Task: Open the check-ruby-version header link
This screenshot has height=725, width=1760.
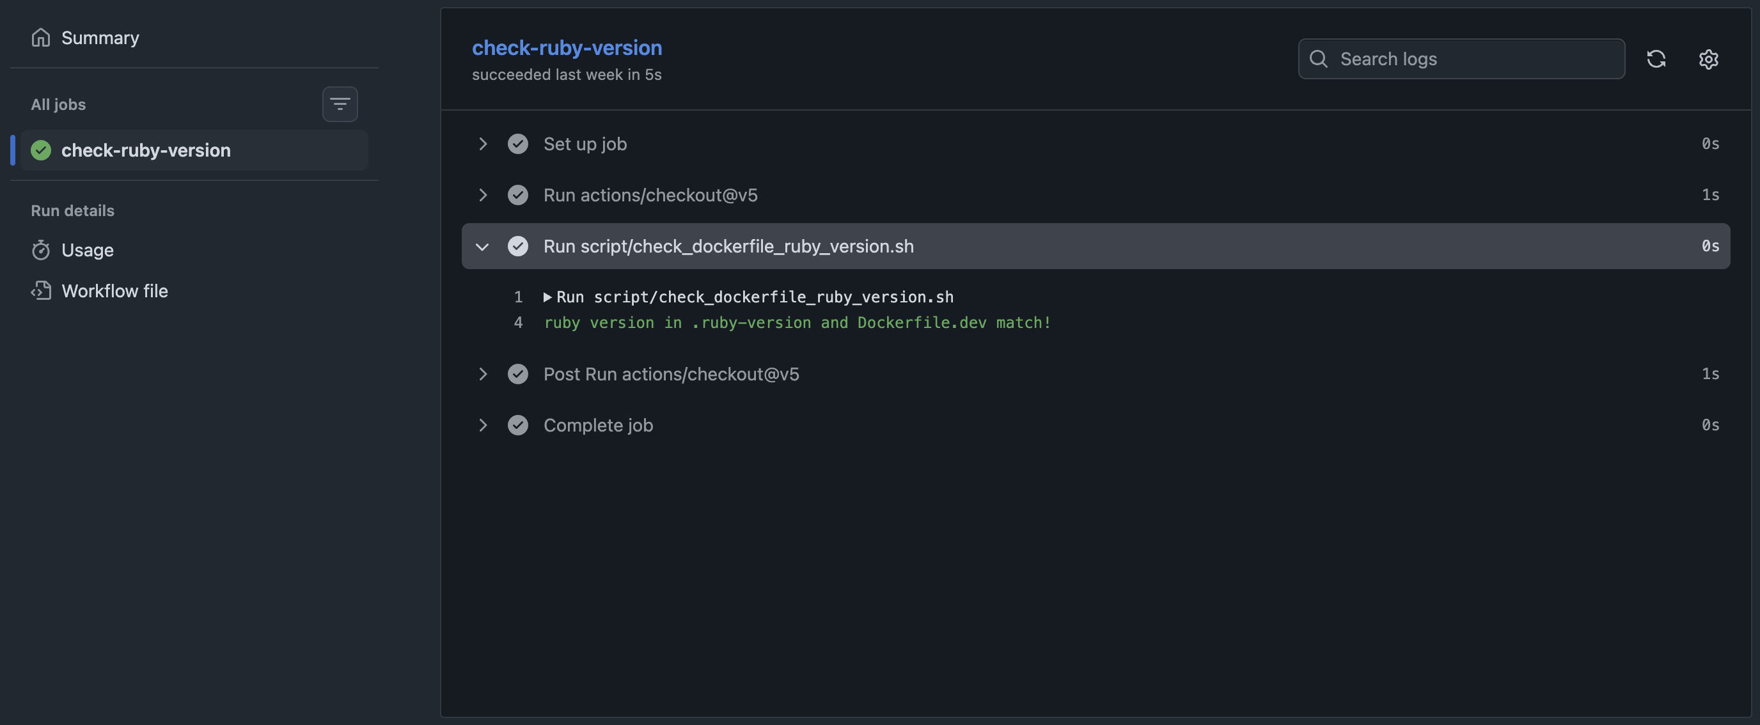Action: click(567, 48)
